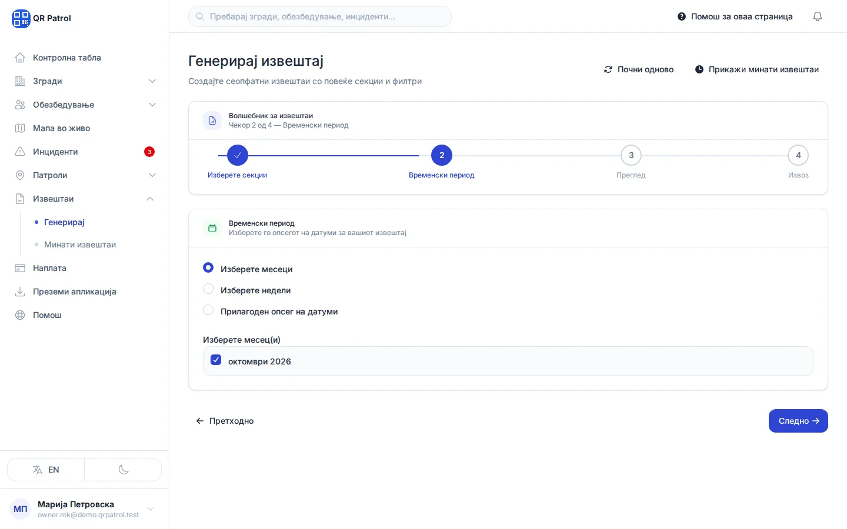Click the Наплата card icon
The image size is (847, 529).
[x=20, y=268]
